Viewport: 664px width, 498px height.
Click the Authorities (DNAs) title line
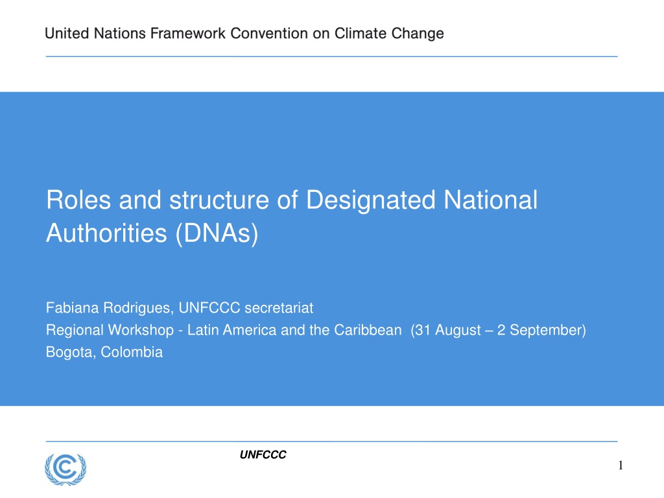[x=152, y=233]
